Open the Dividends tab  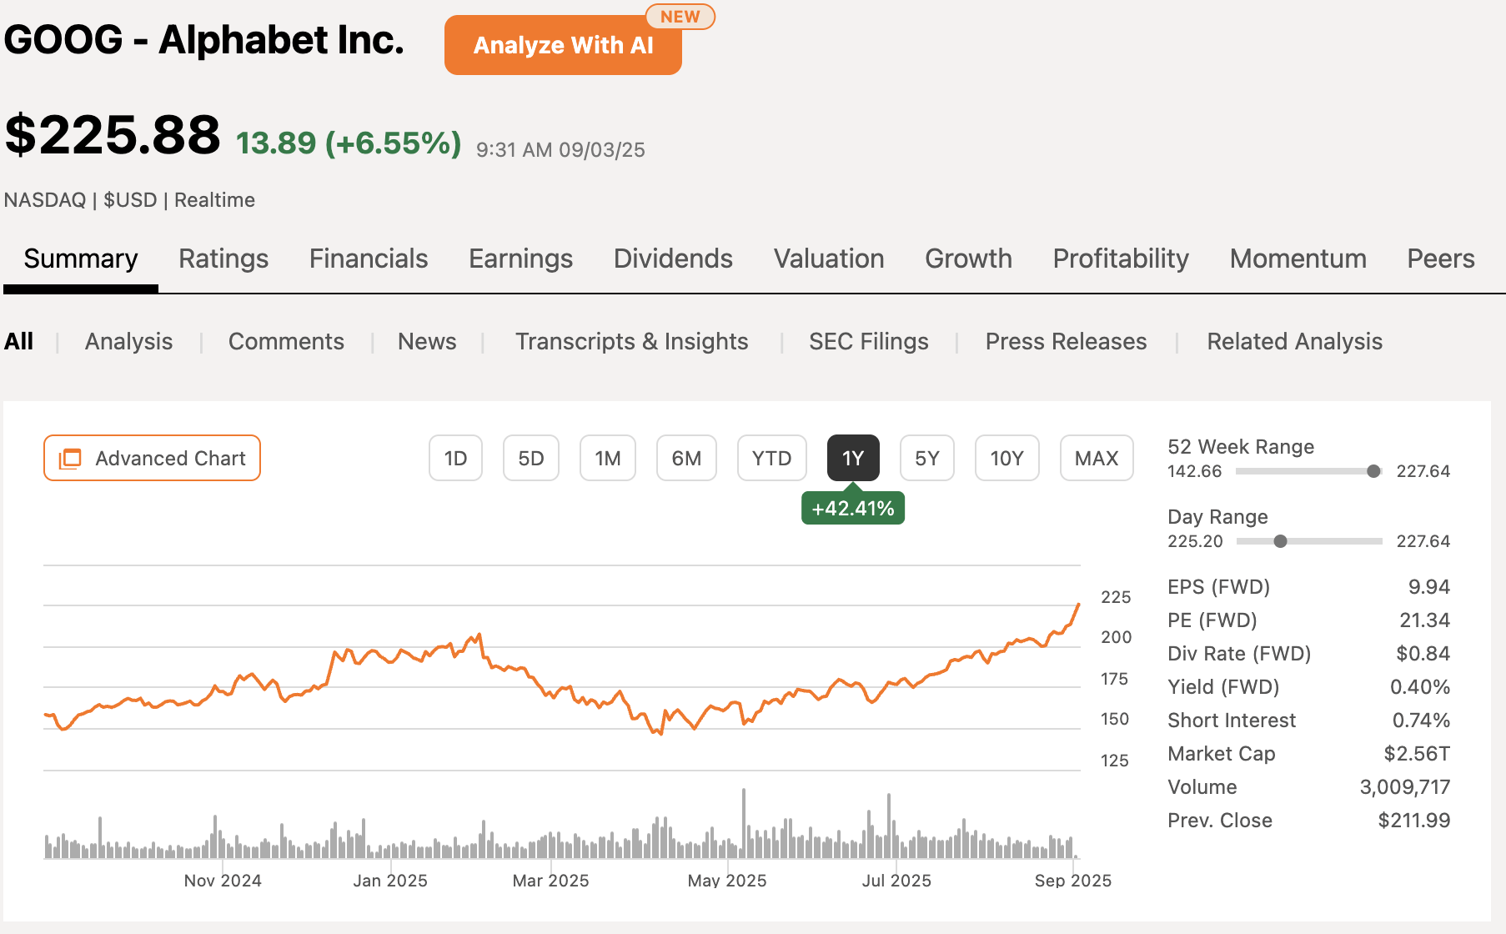[672, 259]
